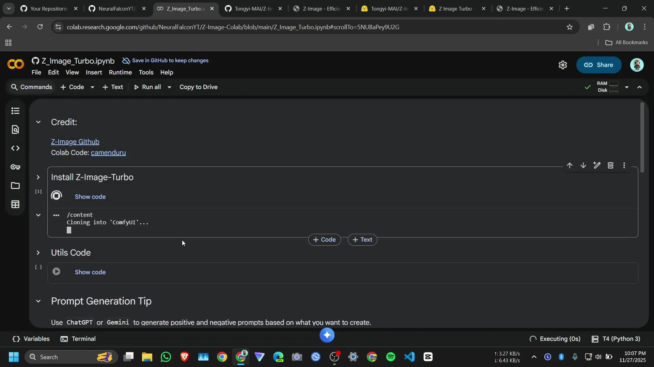The height and width of the screenshot is (367, 654).
Task: Open the Tools menu
Action: click(146, 72)
